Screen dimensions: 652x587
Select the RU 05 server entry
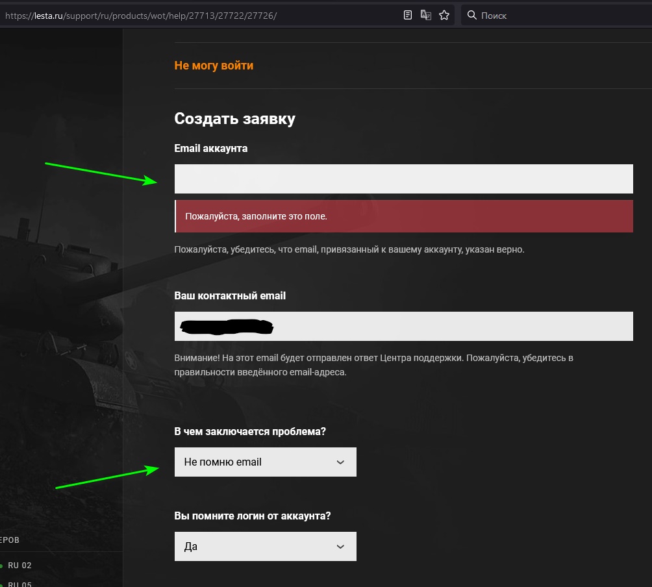[19, 584]
